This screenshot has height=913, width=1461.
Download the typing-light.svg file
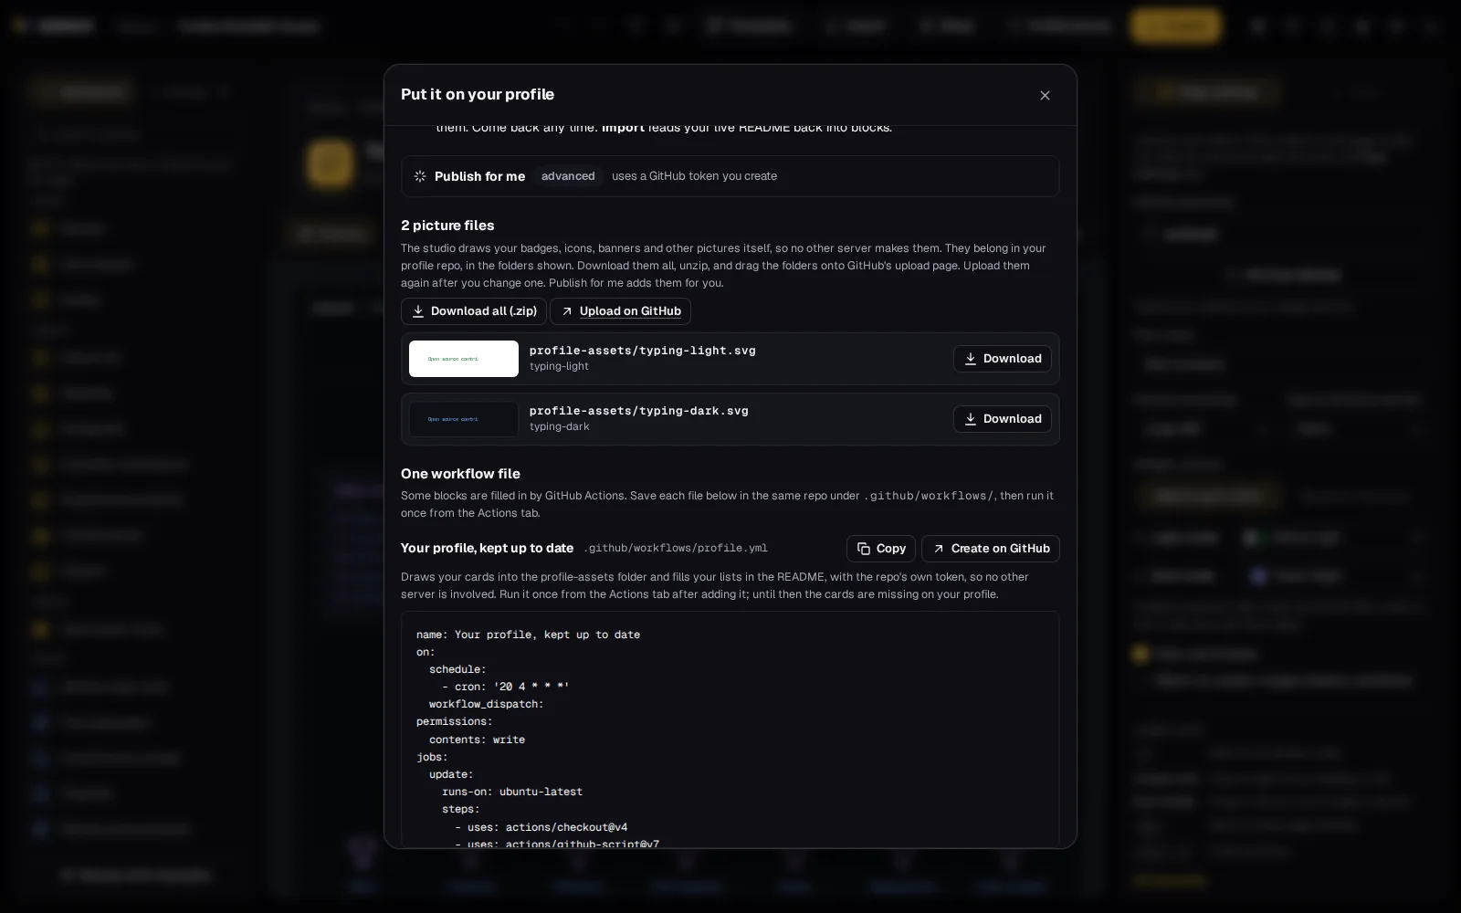pos(1002,359)
